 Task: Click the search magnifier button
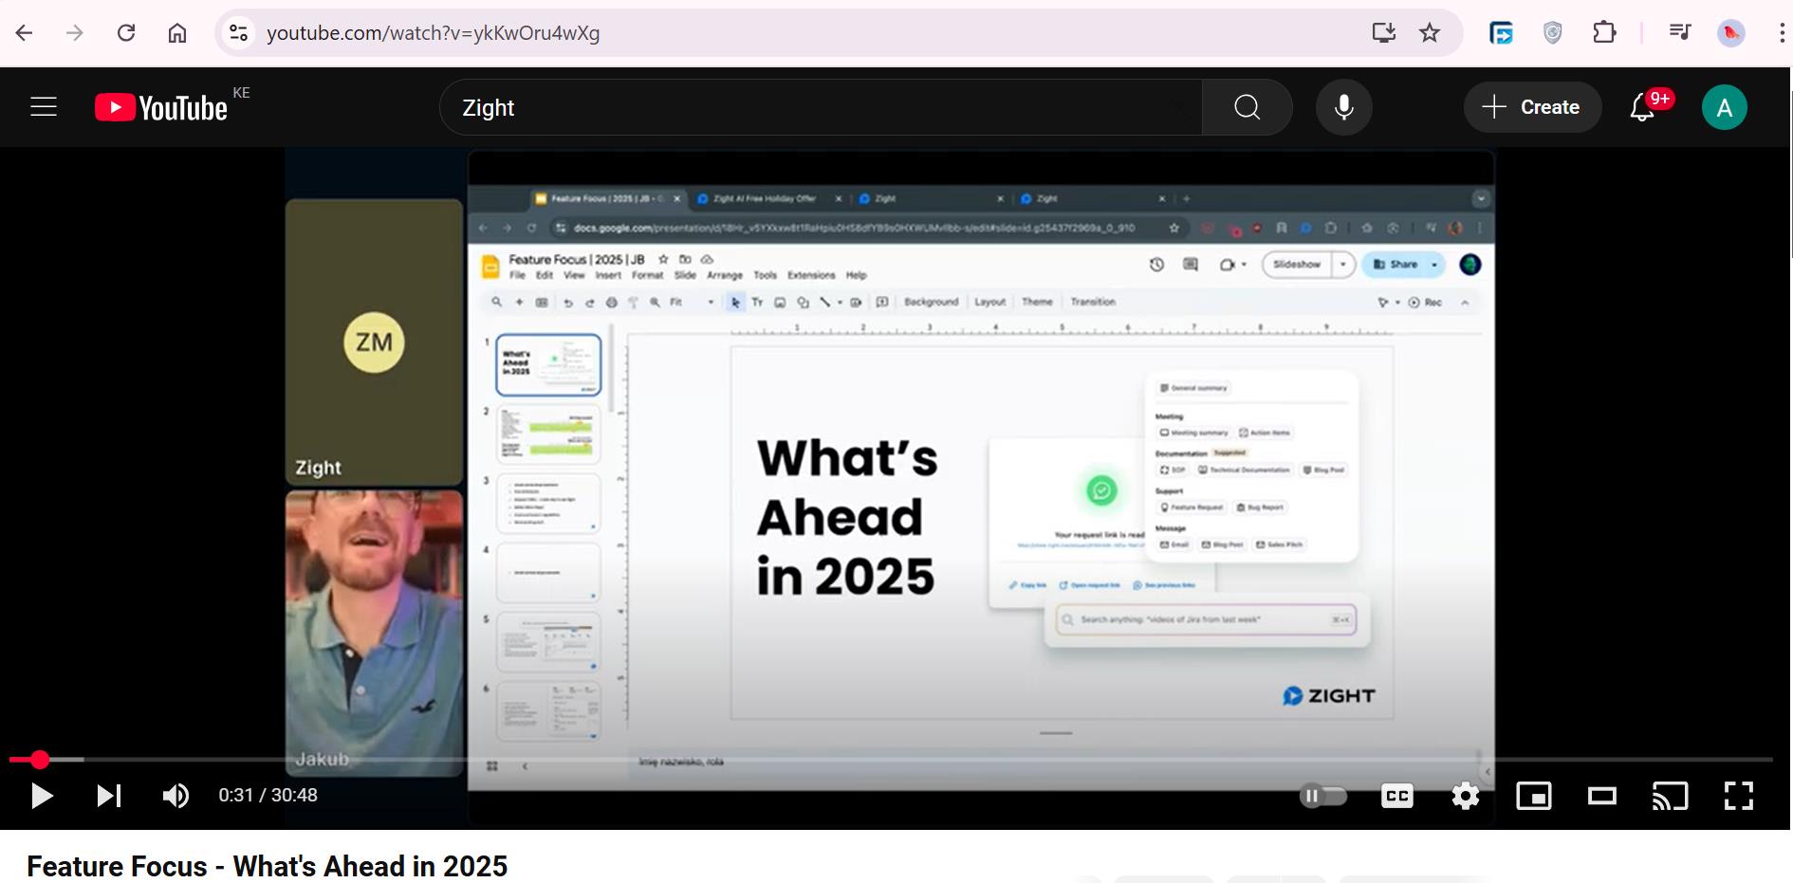pos(1247,108)
